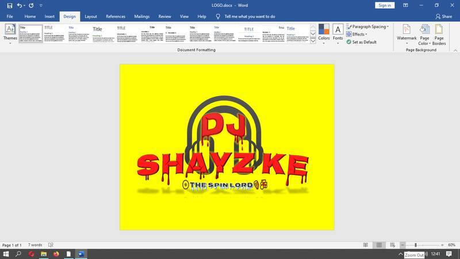Expand the document formatting styles gallery
The width and height of the screenshot is (460, 259).
click(x=313, y=41)
